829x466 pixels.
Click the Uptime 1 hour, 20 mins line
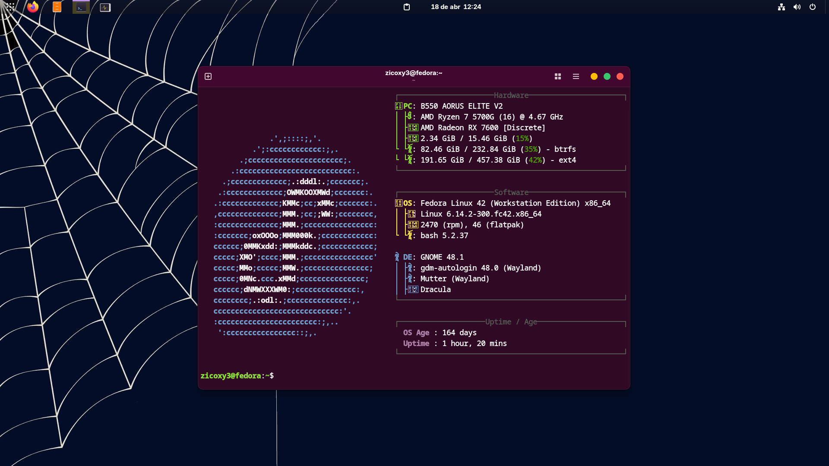[455, 343]
